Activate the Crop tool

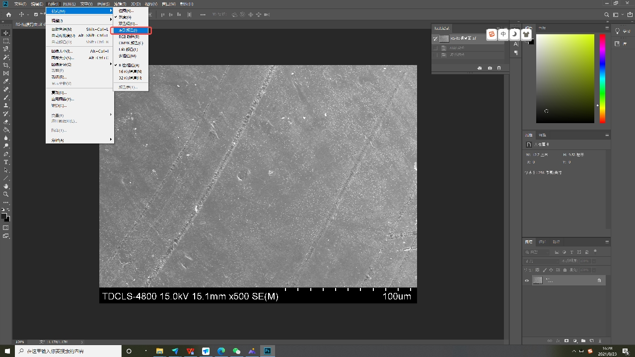6,65
